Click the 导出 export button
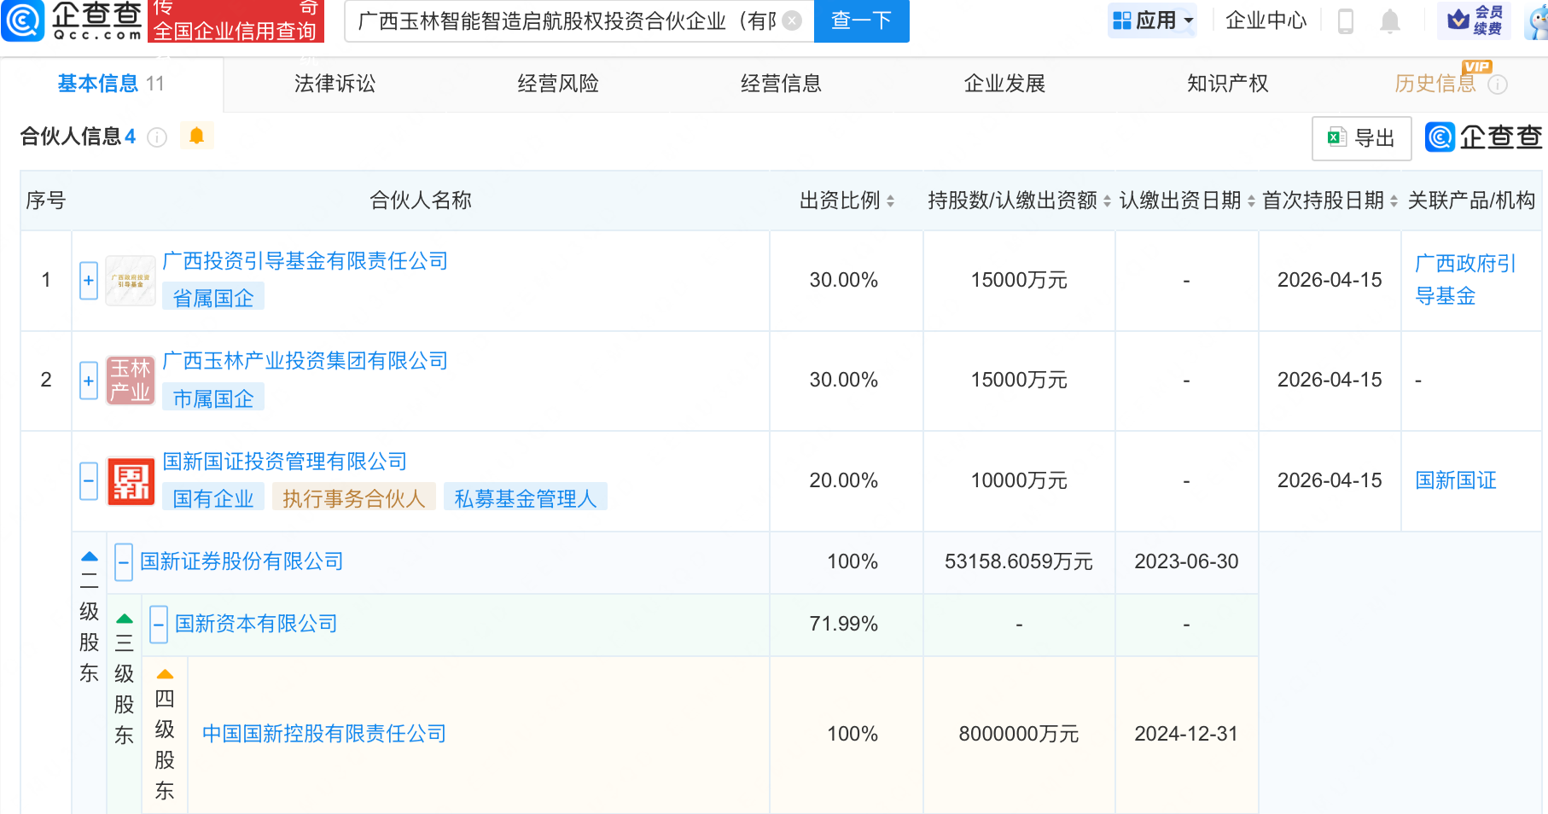1548x814 pixels. [1361, 138]
